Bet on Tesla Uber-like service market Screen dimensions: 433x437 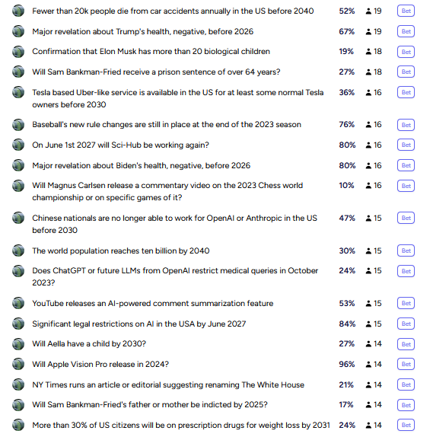[x=406, y=92]
